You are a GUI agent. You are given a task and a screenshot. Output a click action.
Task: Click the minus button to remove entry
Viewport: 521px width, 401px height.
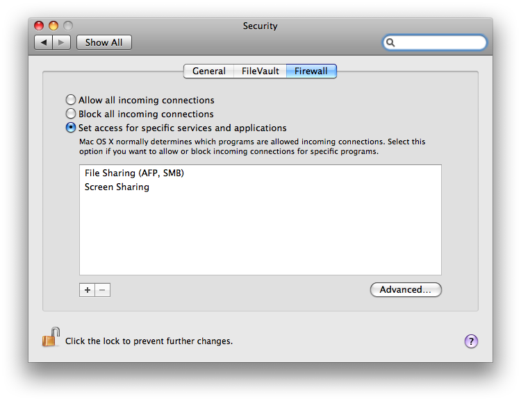point(103,290)
